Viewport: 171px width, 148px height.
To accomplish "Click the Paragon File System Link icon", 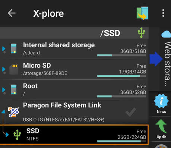I will point(13,112).
